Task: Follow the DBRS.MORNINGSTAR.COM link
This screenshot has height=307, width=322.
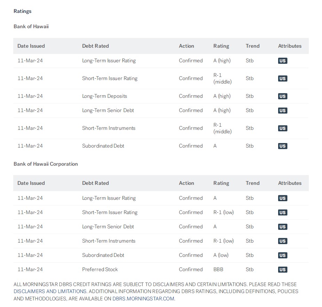Action: [143, 299]
